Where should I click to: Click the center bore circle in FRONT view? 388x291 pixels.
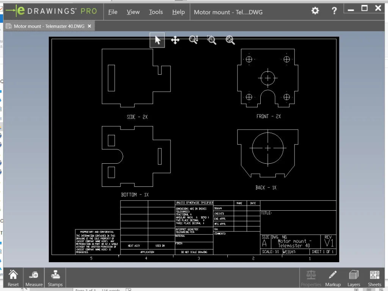(x=268, y=78)
